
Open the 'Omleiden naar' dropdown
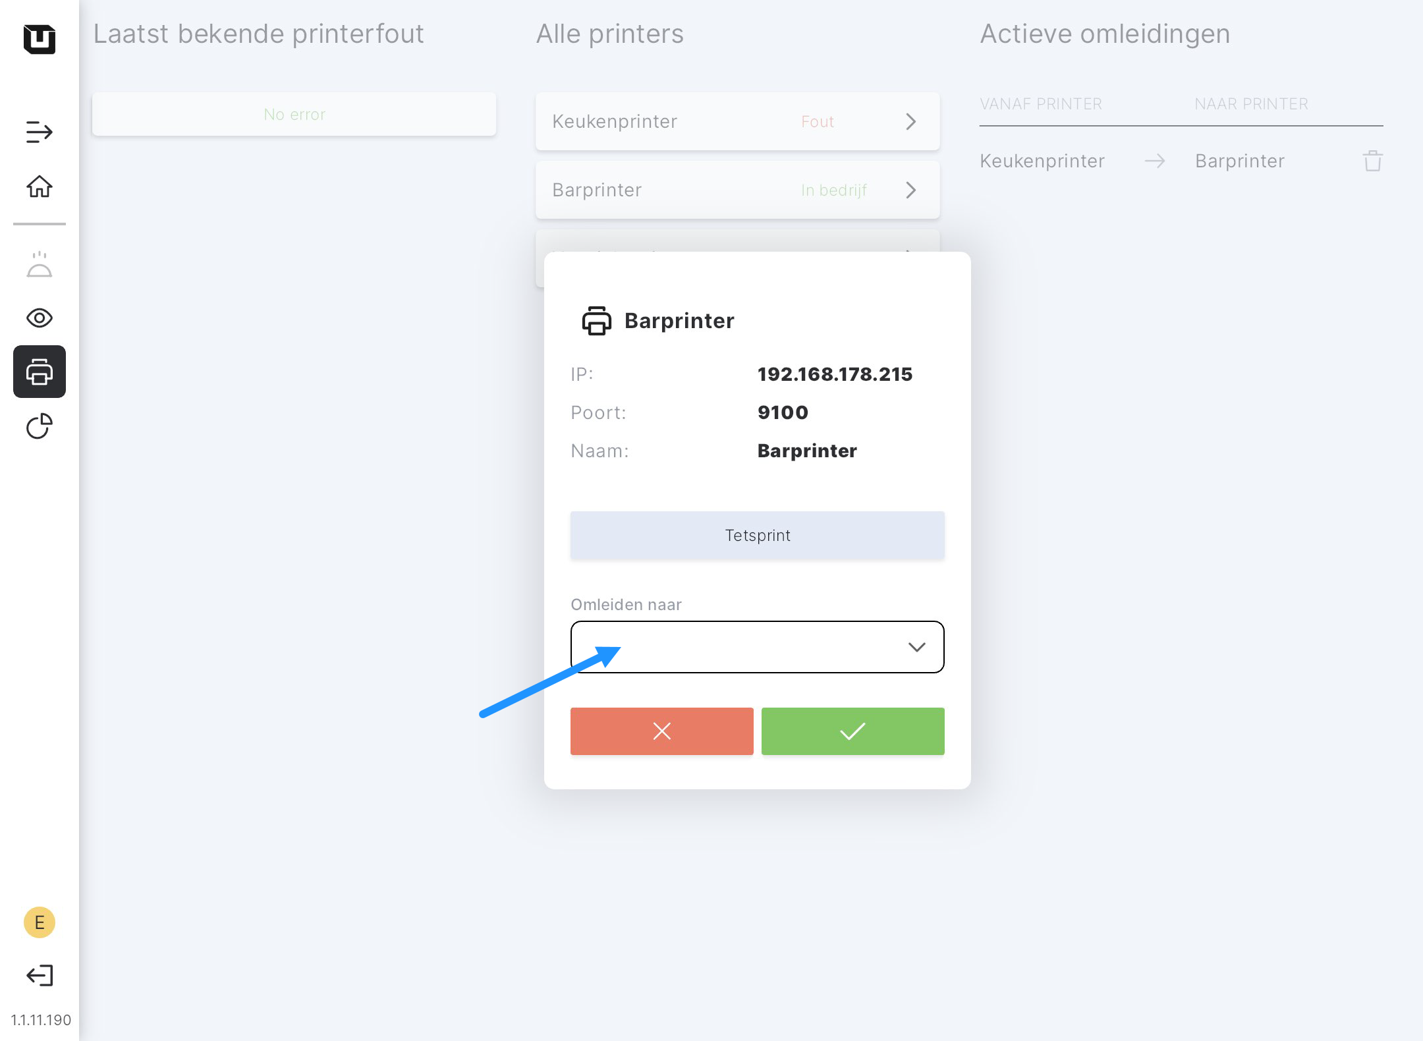click(x=757, y=647)
